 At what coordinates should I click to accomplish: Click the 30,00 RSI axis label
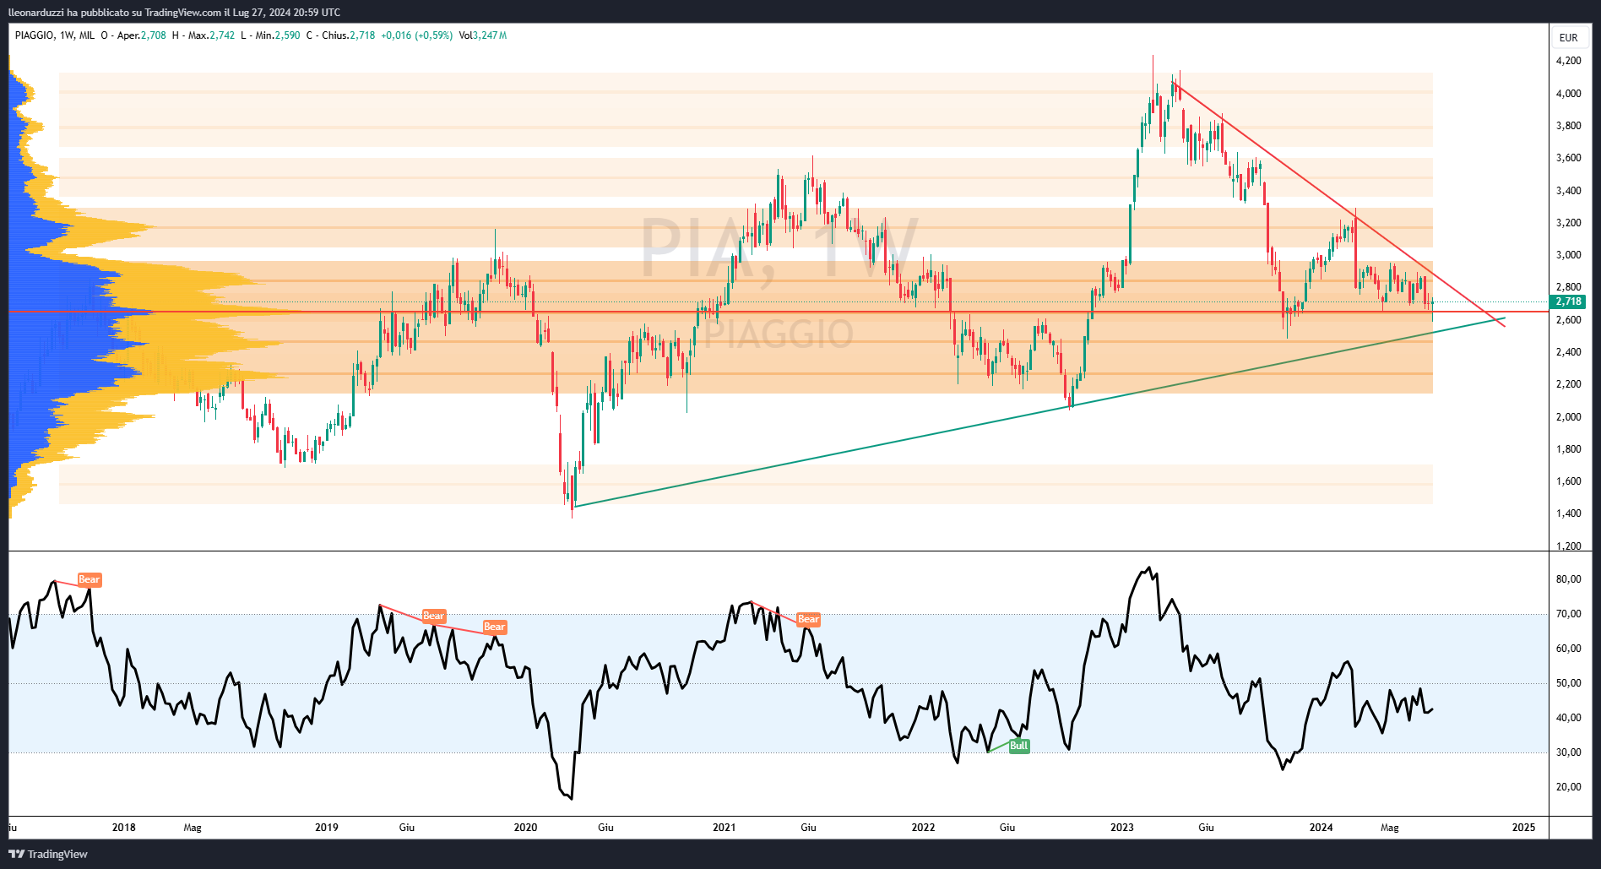(1569, 752)
